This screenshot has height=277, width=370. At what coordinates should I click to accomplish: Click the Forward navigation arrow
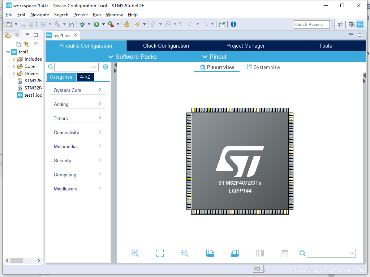[205, 24]
